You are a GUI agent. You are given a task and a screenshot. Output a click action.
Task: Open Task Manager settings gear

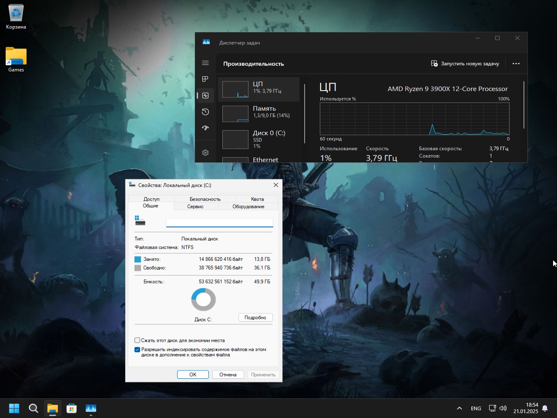pos(205,153)
